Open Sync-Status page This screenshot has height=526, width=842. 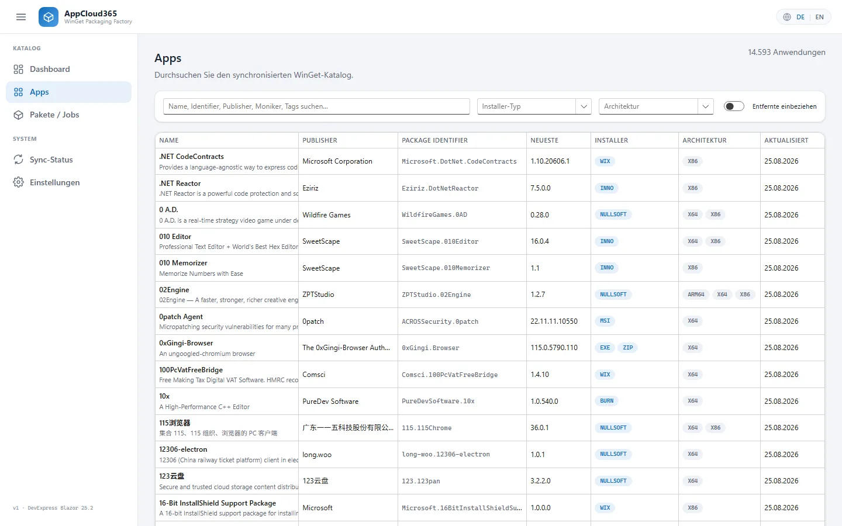click(69, 160)
